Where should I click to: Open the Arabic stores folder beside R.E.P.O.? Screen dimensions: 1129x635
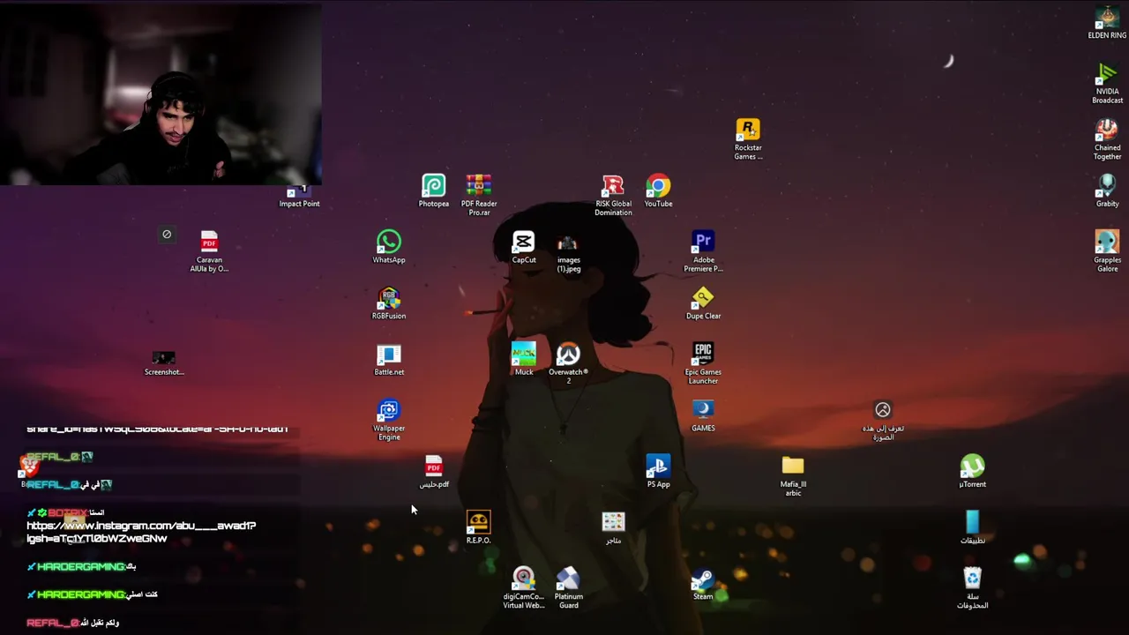613,528
